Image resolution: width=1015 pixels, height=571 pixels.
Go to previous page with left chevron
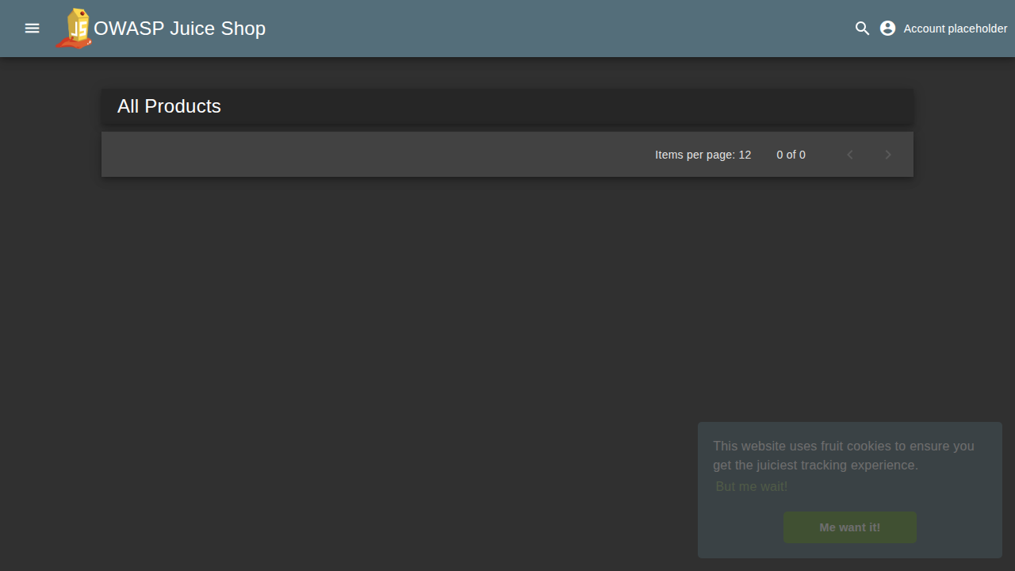(x=850, y=155)
